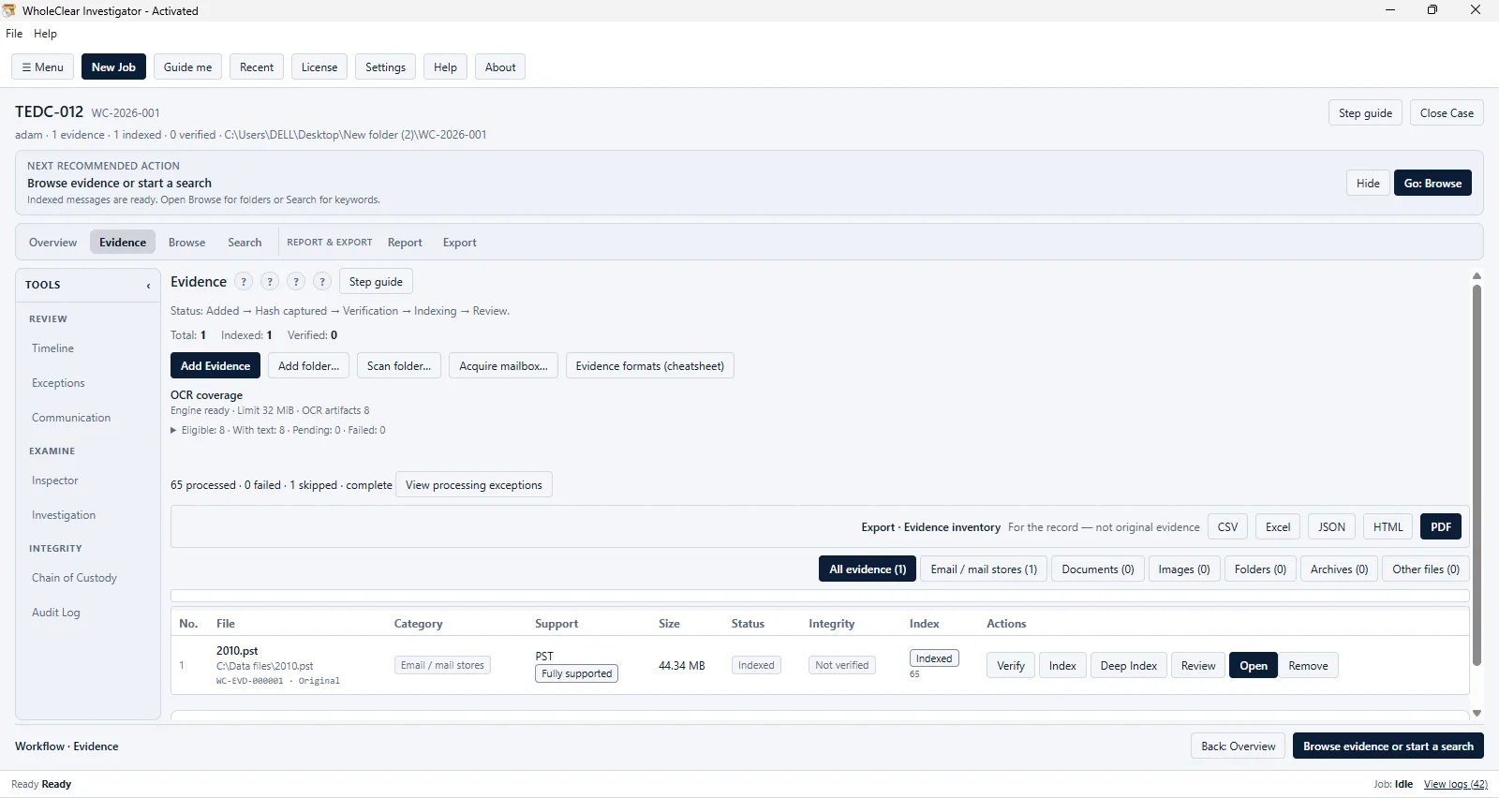The image size is (1499, 798).
Task: Start a New Job
Action: pyautogui.click(x=113, y=67)
